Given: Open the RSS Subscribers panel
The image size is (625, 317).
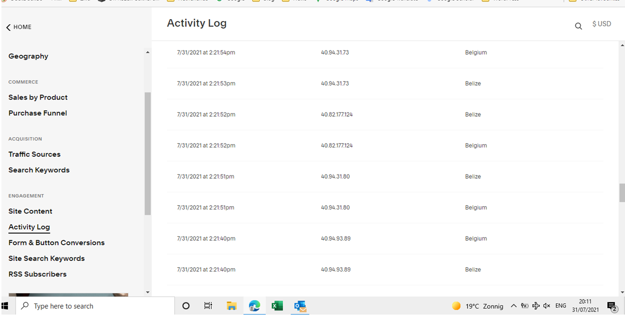Looking at the screenshot, I should pyautogui.click(x=38, y=274).
